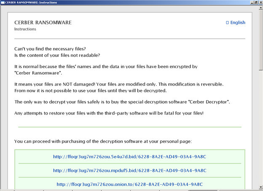Click the line 'Is the content of your files not readable?'
The width and height of the screenshot is (263, 191).
57,55
